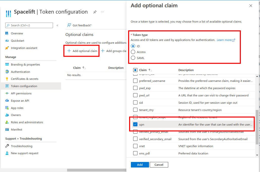Go to Branding & properties
This screenshot has width=260, height=172.
[25, 65]
